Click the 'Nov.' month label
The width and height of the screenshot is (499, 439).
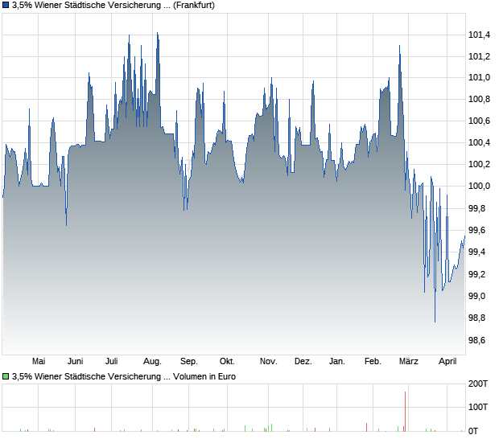(268, 362)
